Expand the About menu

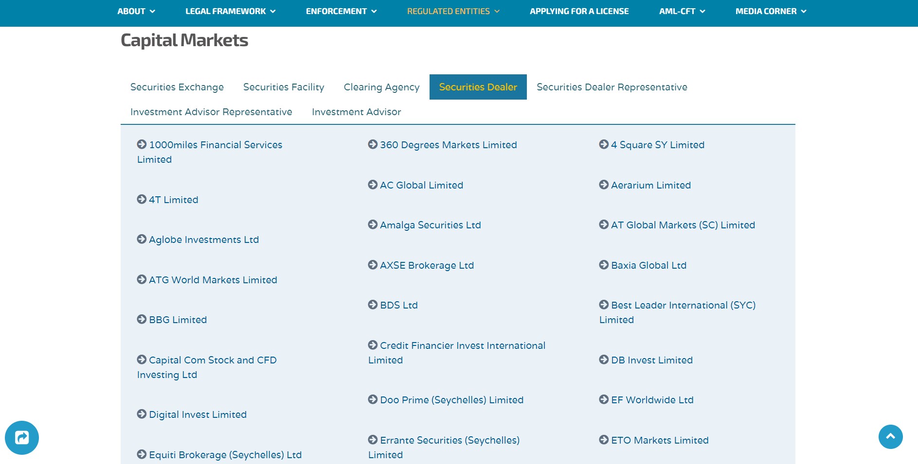(x=136, y=11)
